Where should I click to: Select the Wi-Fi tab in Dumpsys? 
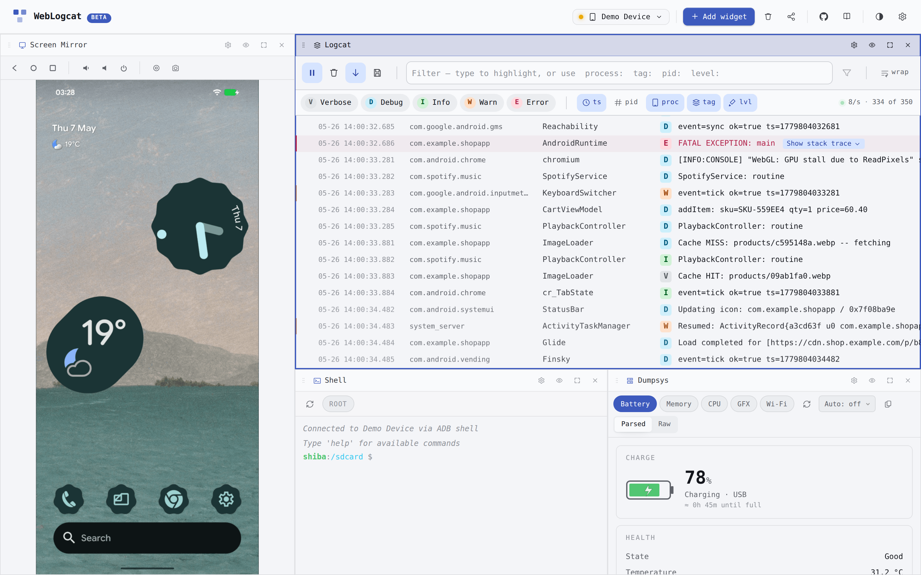click(x=777, y=404)
